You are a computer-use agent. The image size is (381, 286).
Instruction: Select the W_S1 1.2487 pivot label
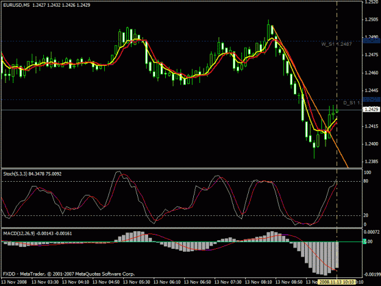click(x=336, y=44)
